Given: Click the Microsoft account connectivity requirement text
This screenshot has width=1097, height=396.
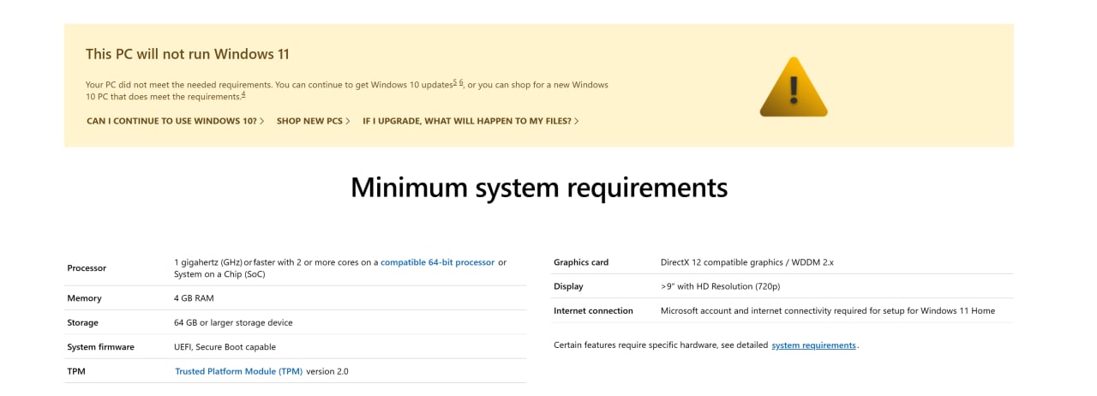Looking at the screenshot, I should pyautogui.click(x=828, y=310).
